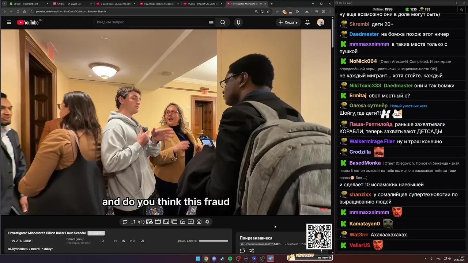468x263 pixels.
Task: Take a screenshot with the camera icon
Action: click(199, 222)
